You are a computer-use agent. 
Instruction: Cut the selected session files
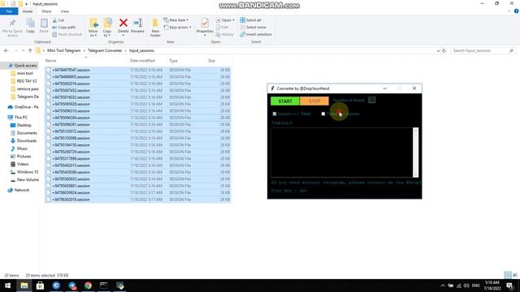(x=58, y=20)
